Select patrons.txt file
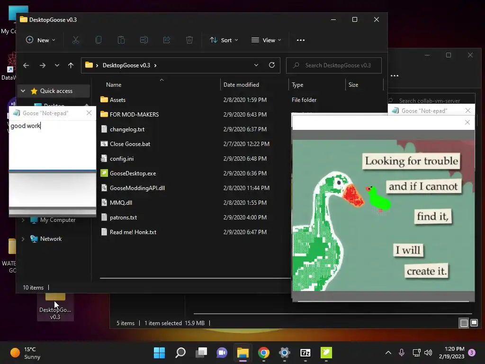Image resolution: width=485 pixels, height=364 pixels. (x=123, y=218)
